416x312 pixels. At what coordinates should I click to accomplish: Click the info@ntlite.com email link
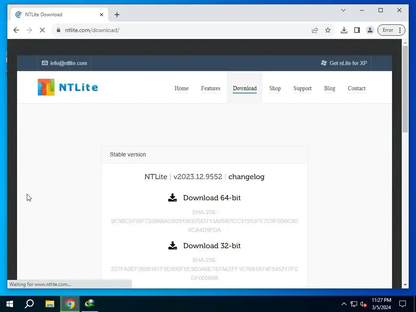(68, 63)
